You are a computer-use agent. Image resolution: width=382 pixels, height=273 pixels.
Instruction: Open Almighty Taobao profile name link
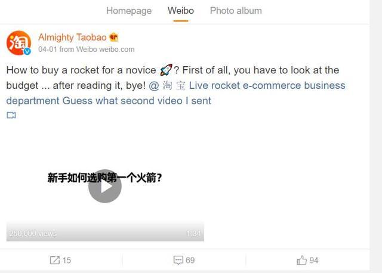72,37
